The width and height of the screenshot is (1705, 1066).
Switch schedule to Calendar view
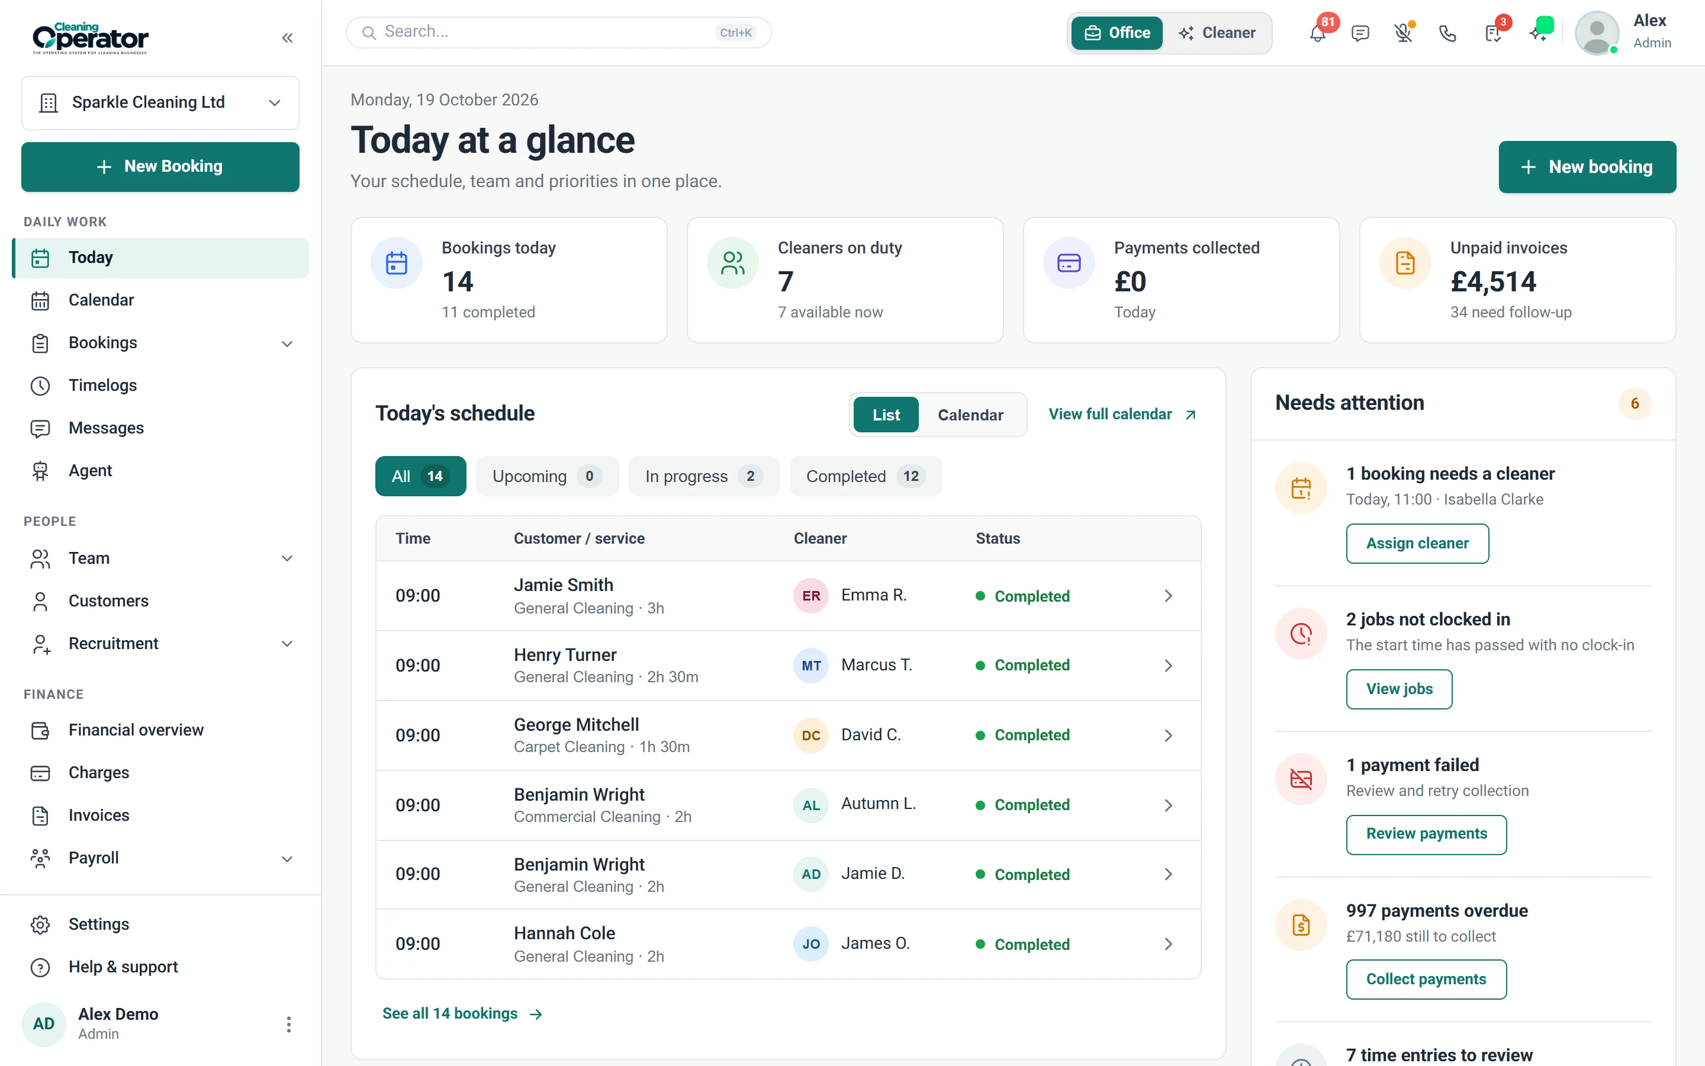click(970, 415)
